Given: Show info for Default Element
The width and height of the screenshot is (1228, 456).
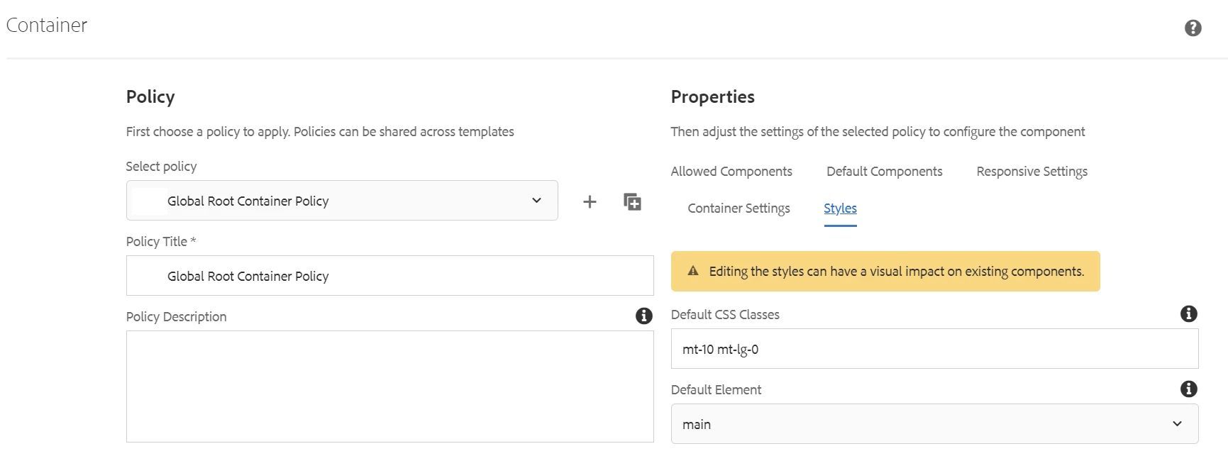Looking at the screenshot, I should click(1188, 389).
